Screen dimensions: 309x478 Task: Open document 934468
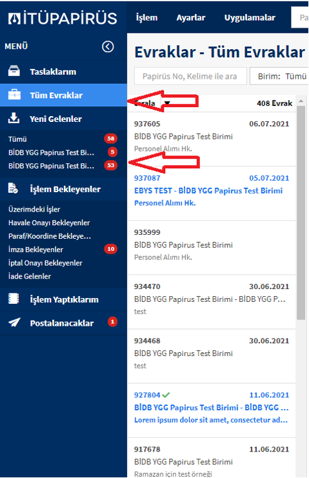tap(212, 356)
